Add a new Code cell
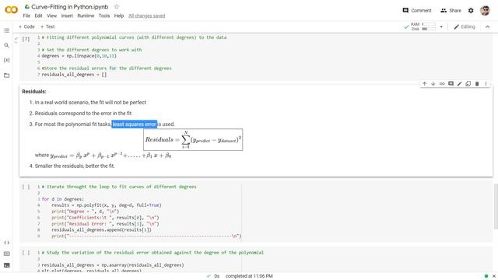This screenshot has height=280, width=498. 26,26
